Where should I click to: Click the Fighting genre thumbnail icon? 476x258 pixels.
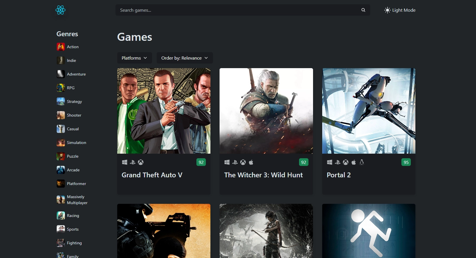point(61,243)
